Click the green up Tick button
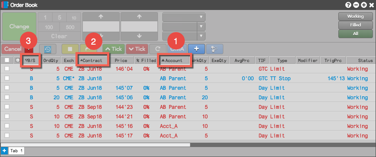The height and width of the screenshot is (157, 376). 114,49
